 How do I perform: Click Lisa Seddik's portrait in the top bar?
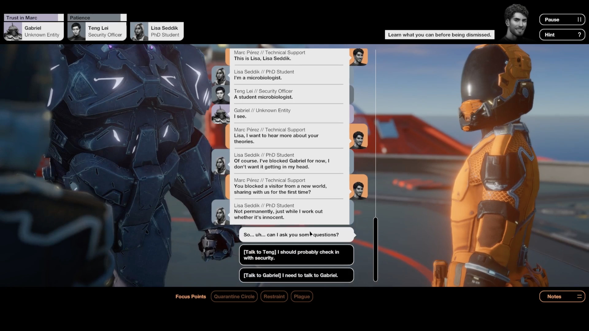click(139, 31)
